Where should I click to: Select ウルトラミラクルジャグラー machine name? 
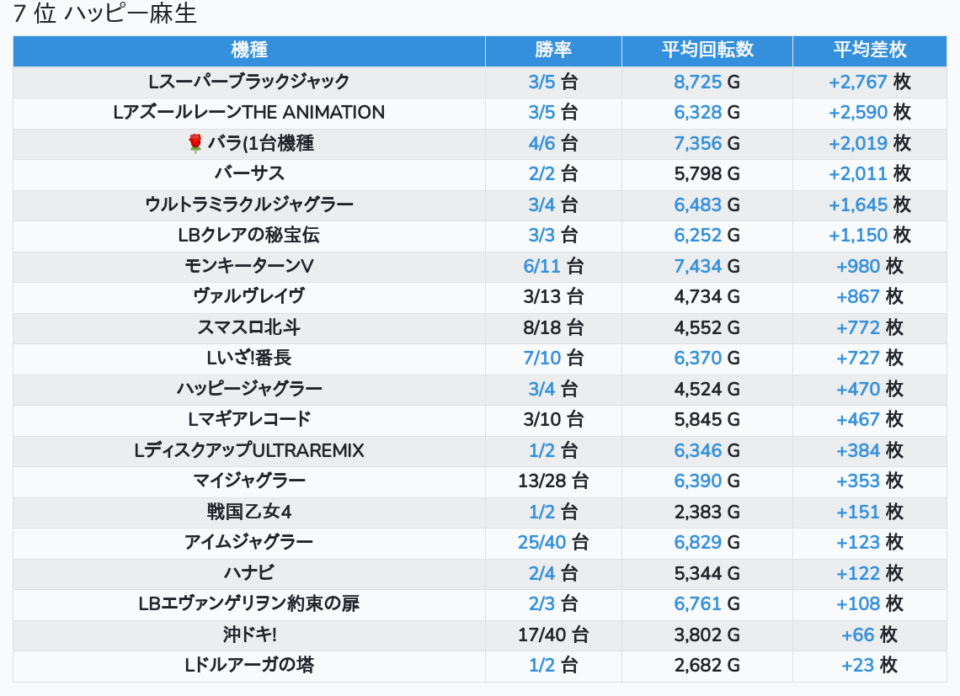249,205
